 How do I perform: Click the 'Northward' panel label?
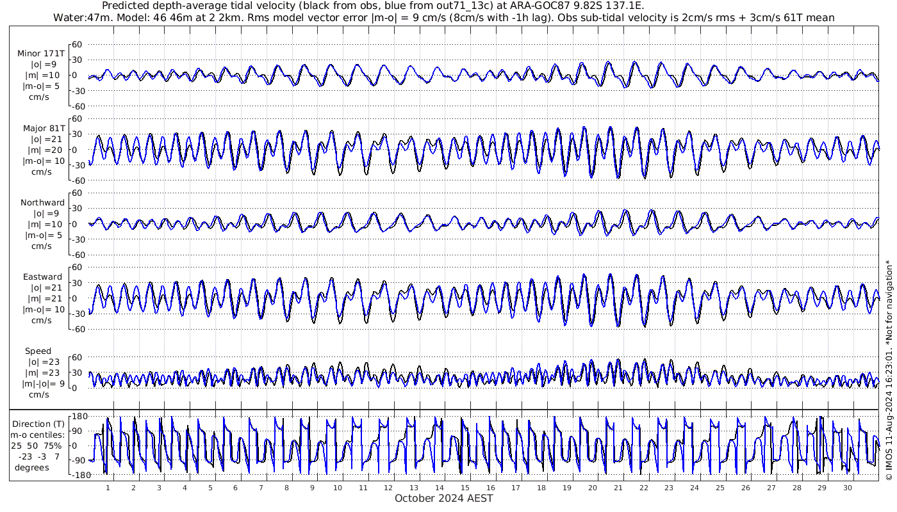coord(42,203)
